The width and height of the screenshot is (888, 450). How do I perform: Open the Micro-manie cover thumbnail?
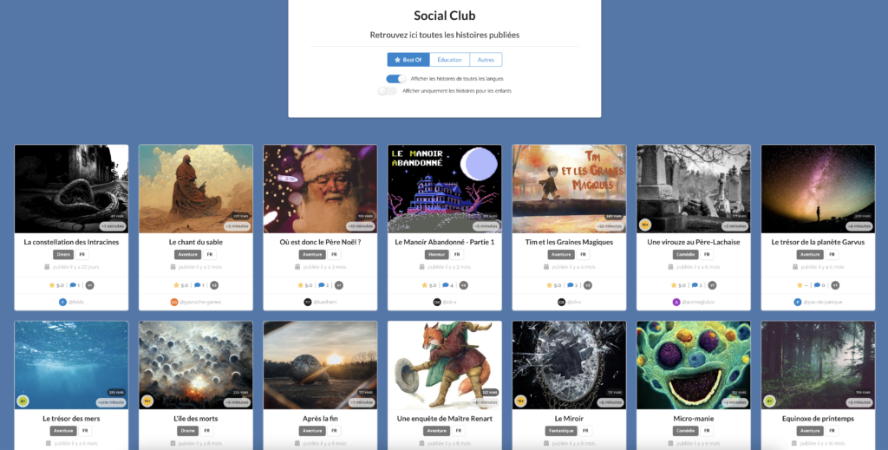[694, 365]
